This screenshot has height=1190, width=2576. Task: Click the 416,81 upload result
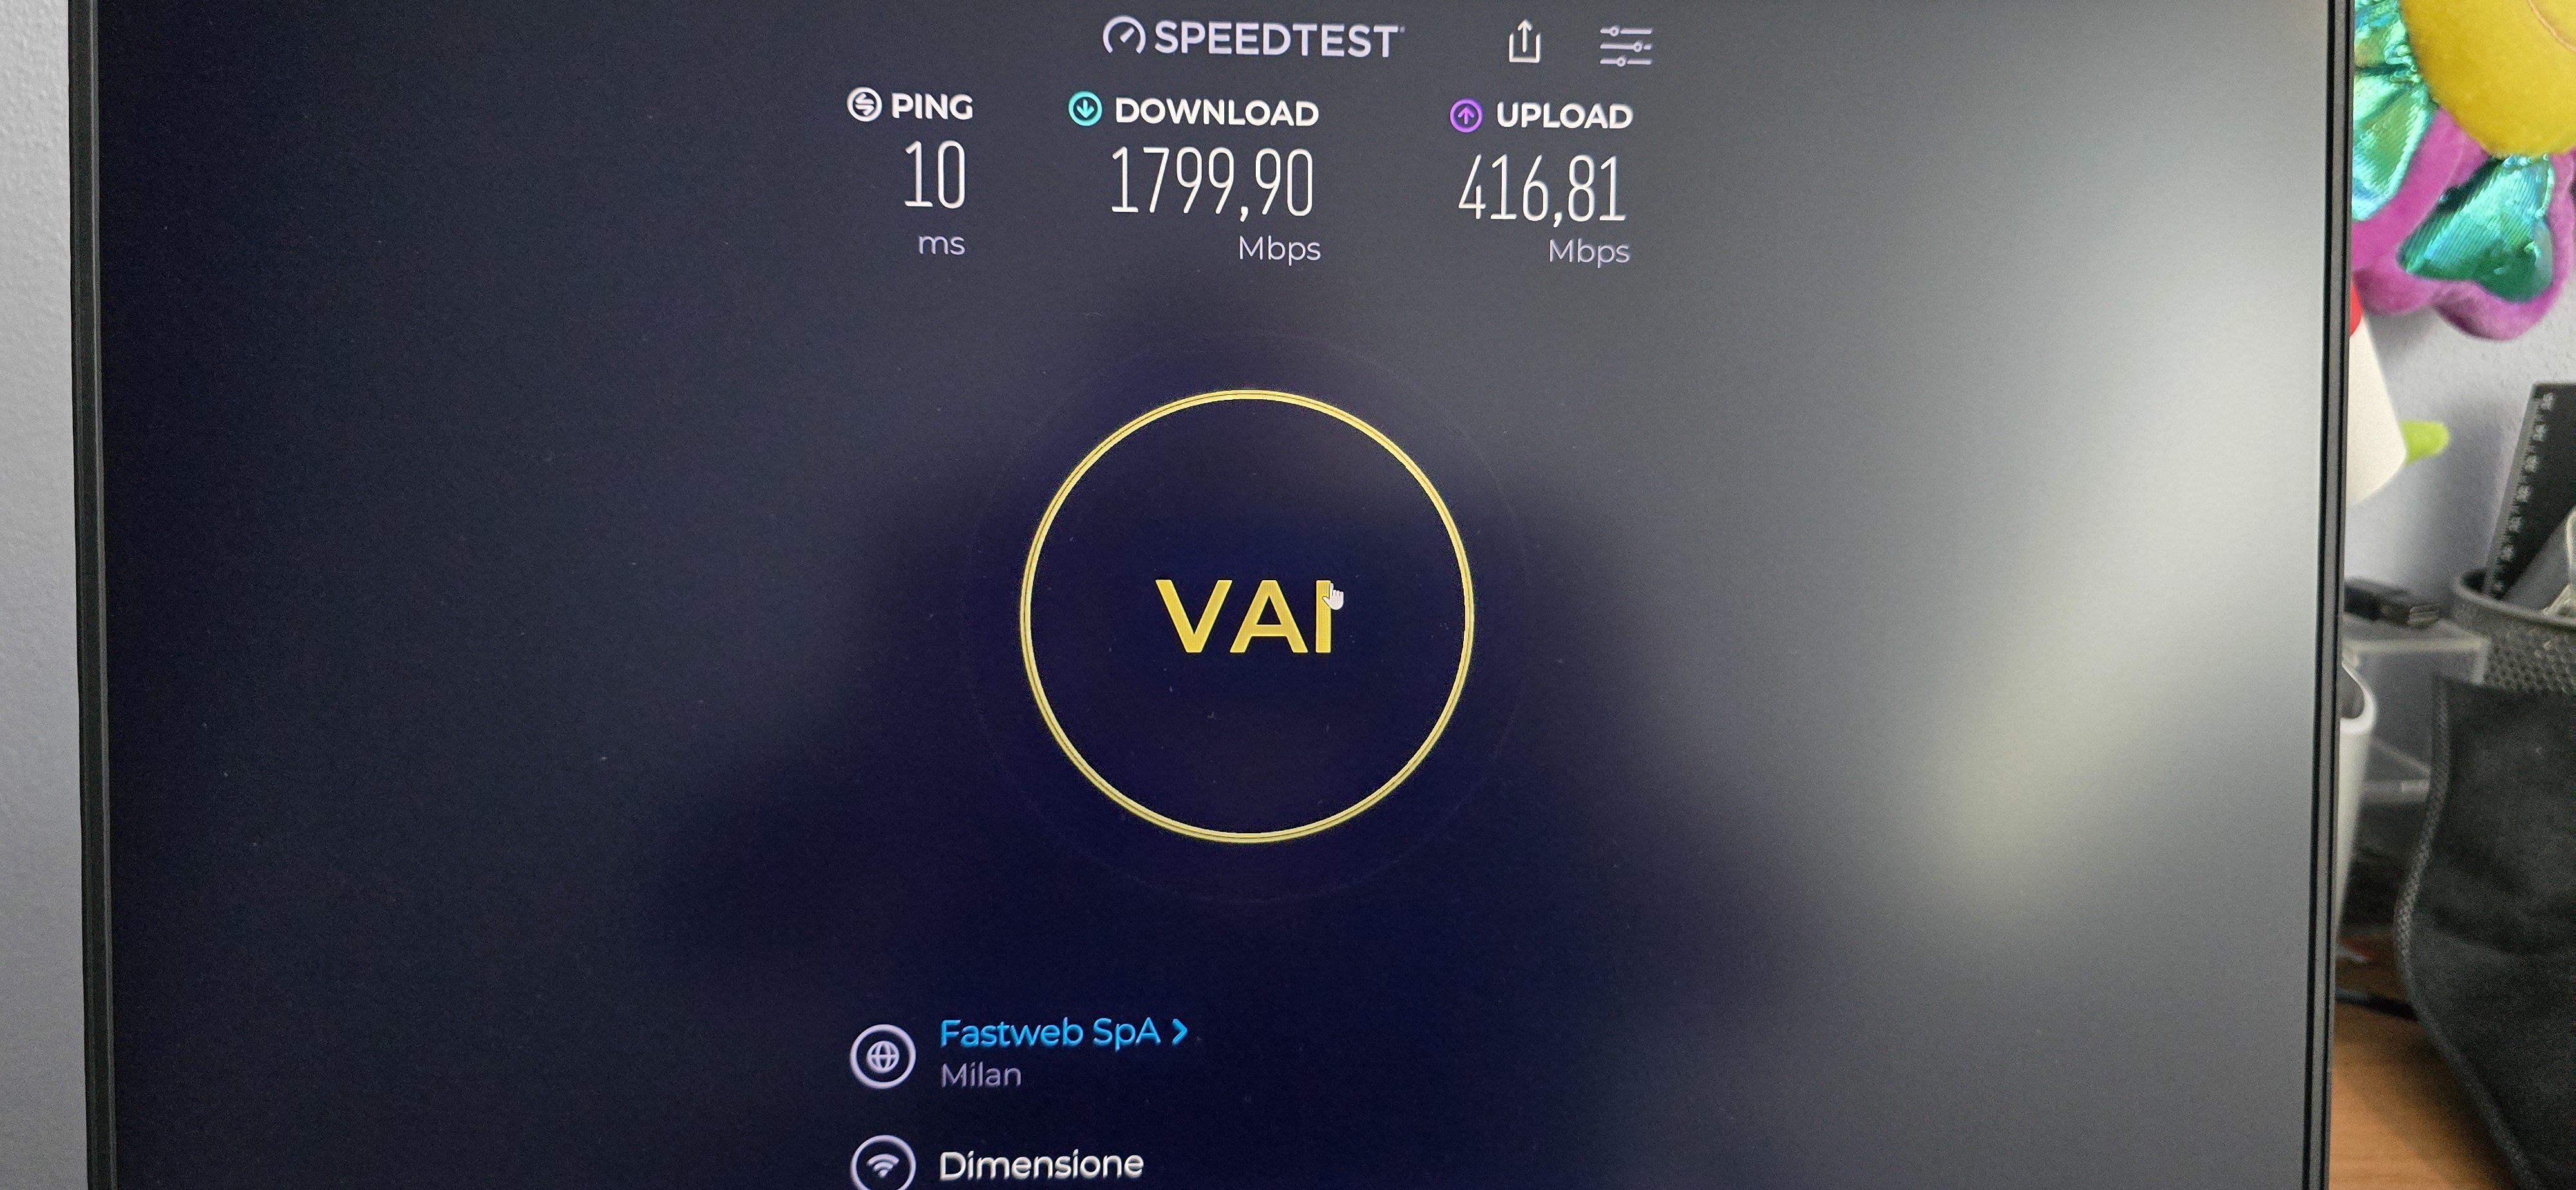pyautogui.click(x=1542, y=190)
